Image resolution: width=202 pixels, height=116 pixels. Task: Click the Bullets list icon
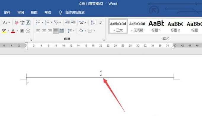pyautogui.click(x=38, y=23)
